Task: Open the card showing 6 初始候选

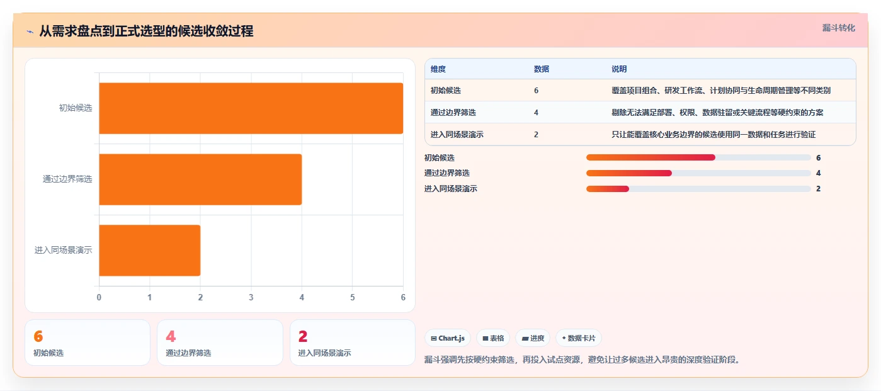Action: click(x=88, y=343)
